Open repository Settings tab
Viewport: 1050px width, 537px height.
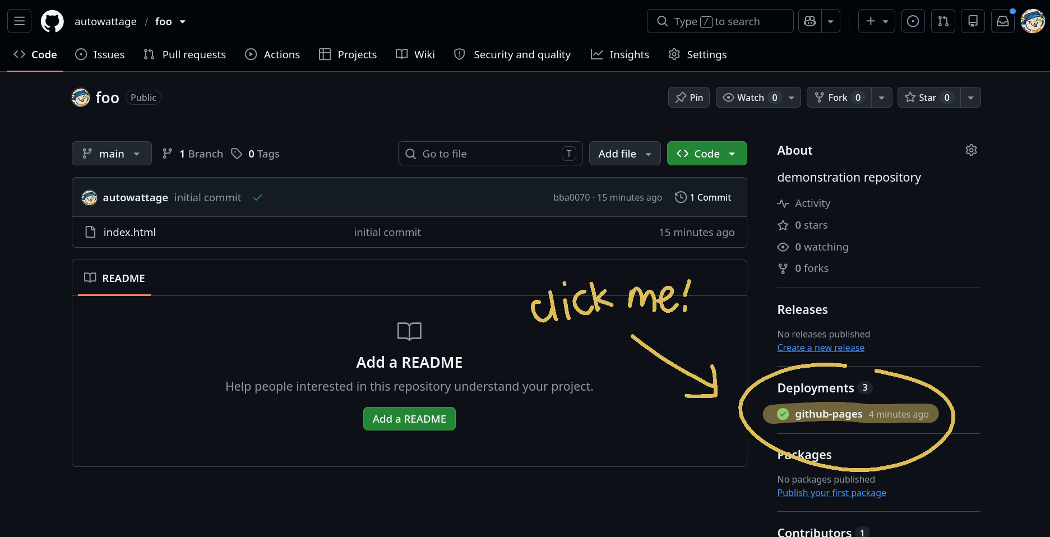point(697,54)
